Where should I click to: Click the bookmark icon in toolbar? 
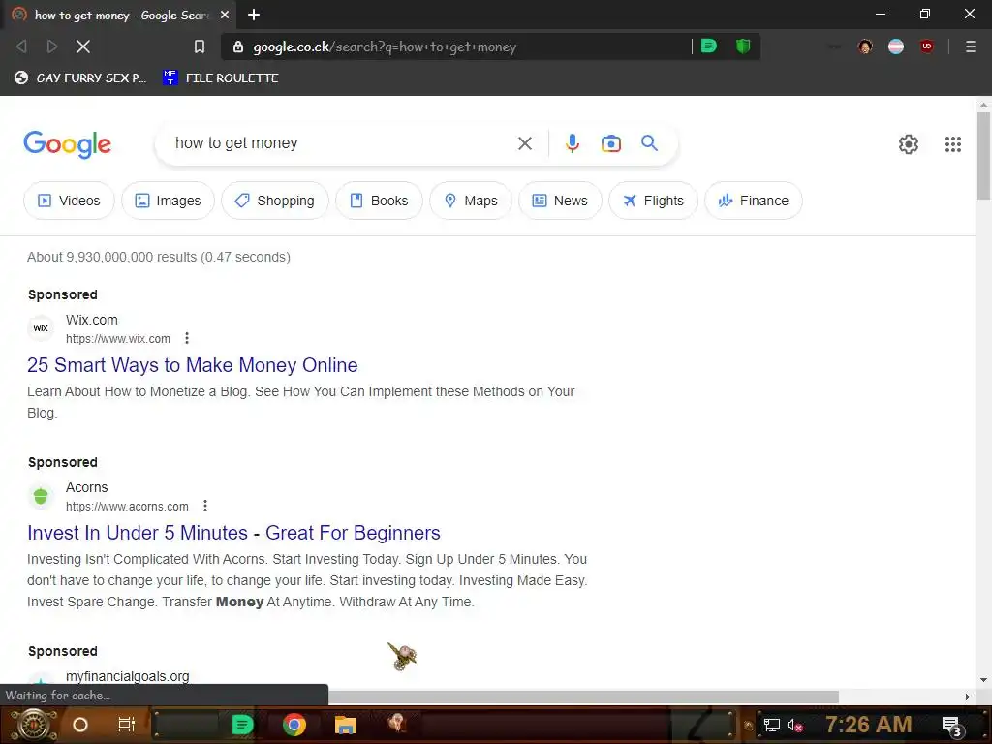200,46
